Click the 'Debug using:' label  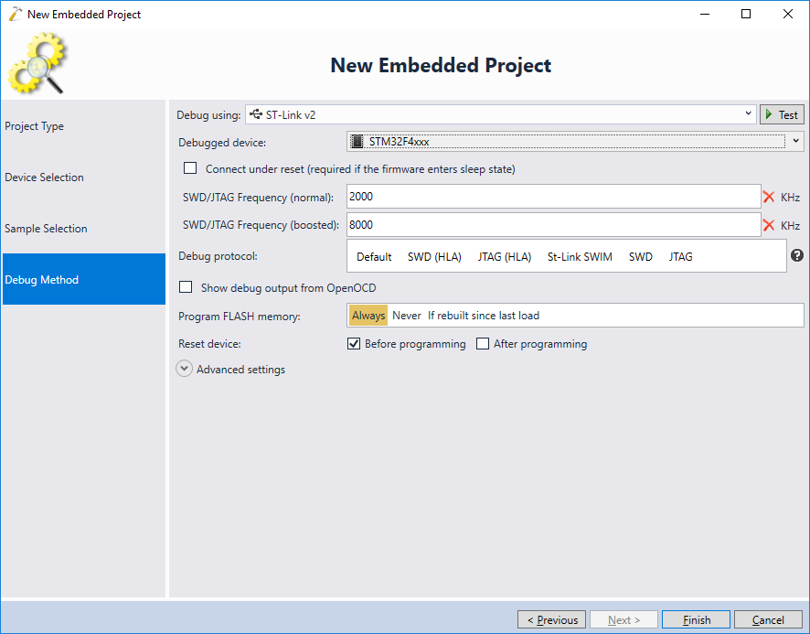pyautogui.click(x=208, y=115)
